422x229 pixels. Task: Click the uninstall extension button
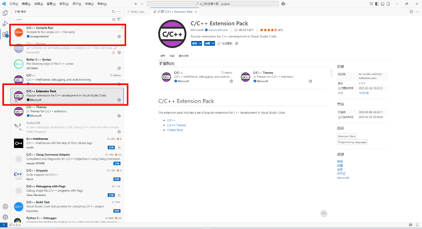click(207, 43)
